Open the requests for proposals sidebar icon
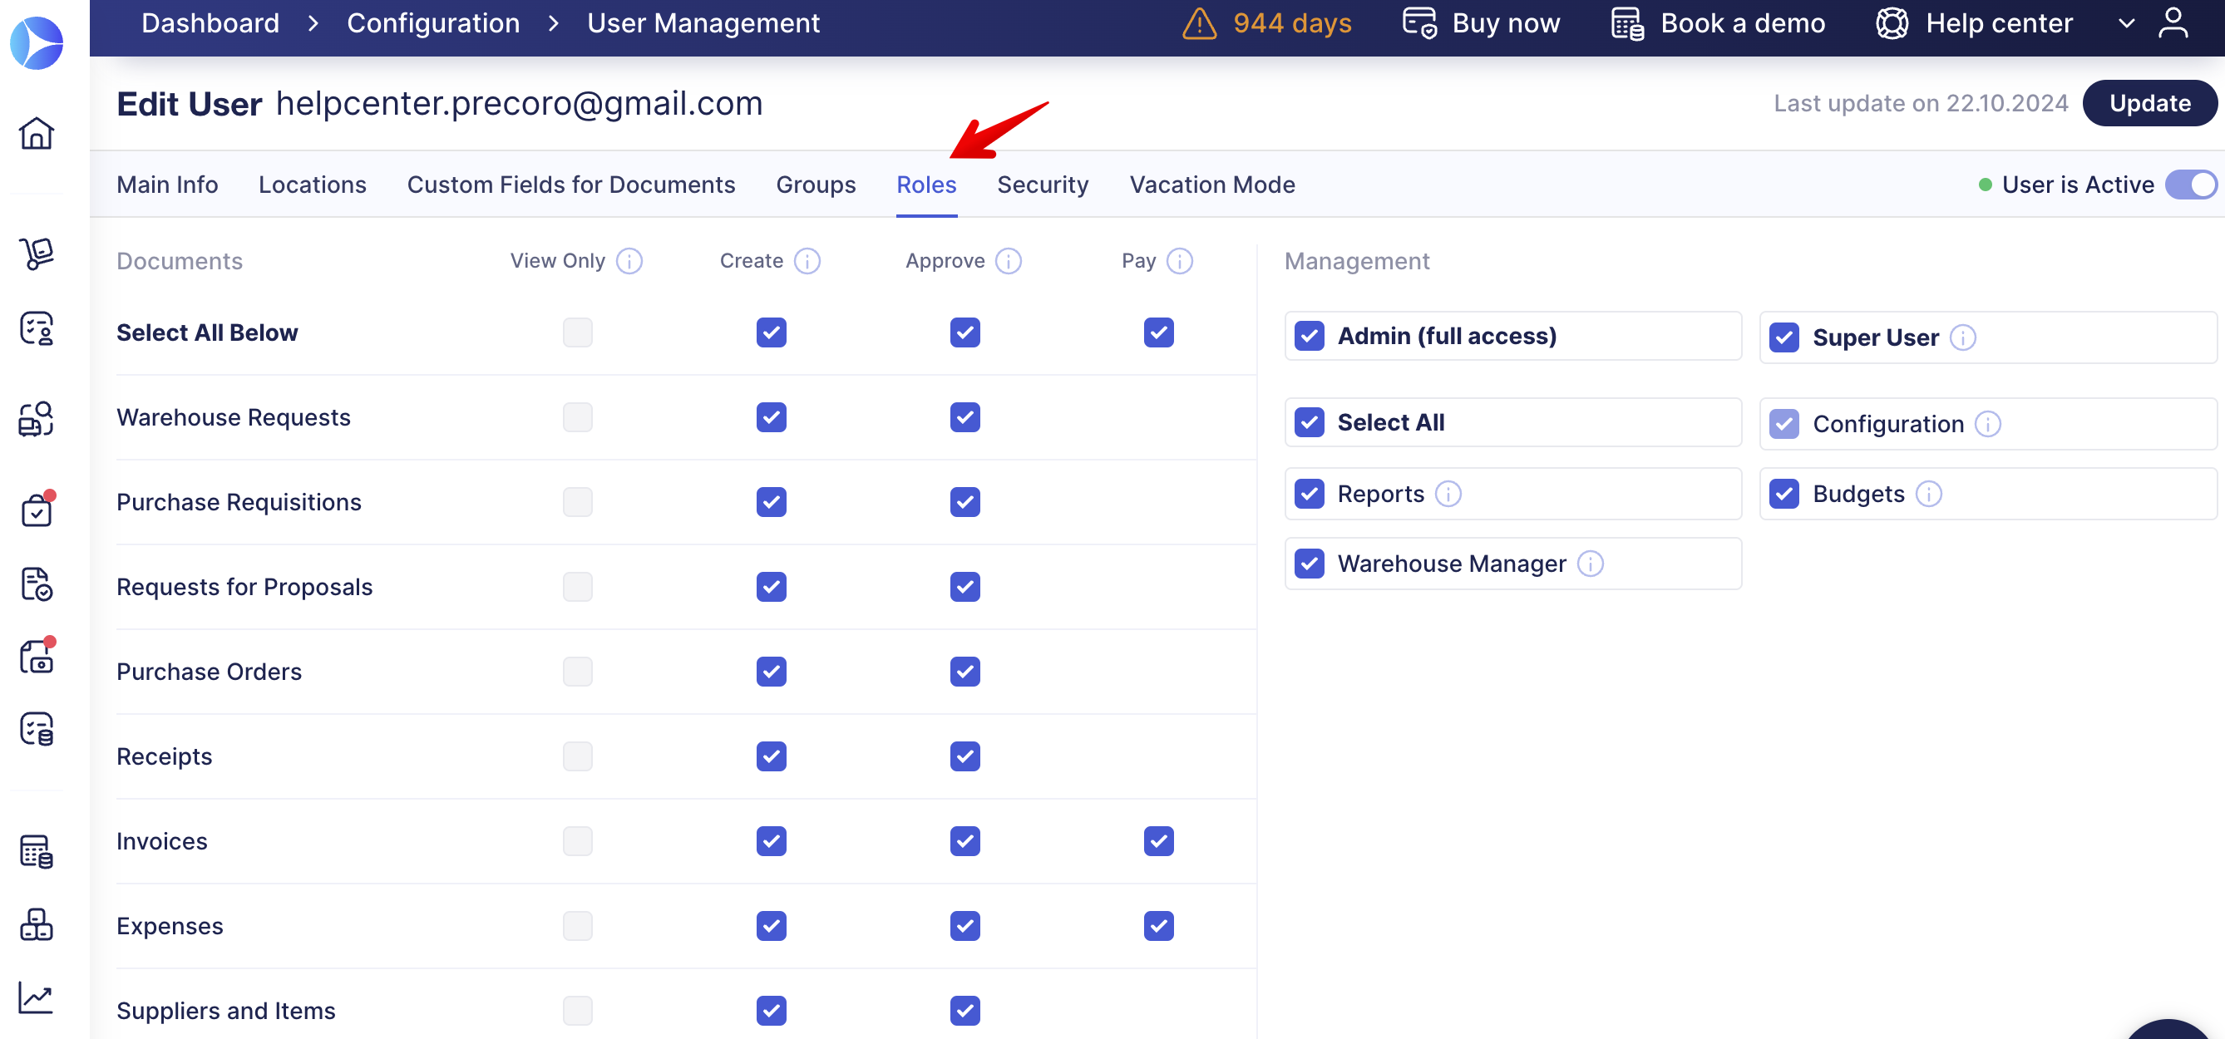This screenshot has height=1039, width=2225. point(37,419)
